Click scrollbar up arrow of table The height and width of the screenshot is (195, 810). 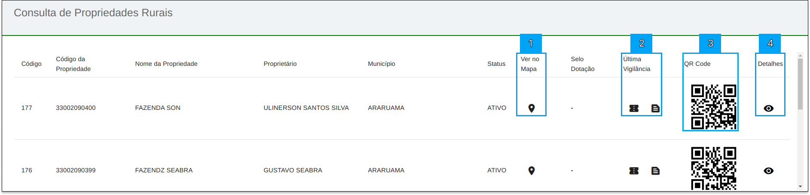800,55
